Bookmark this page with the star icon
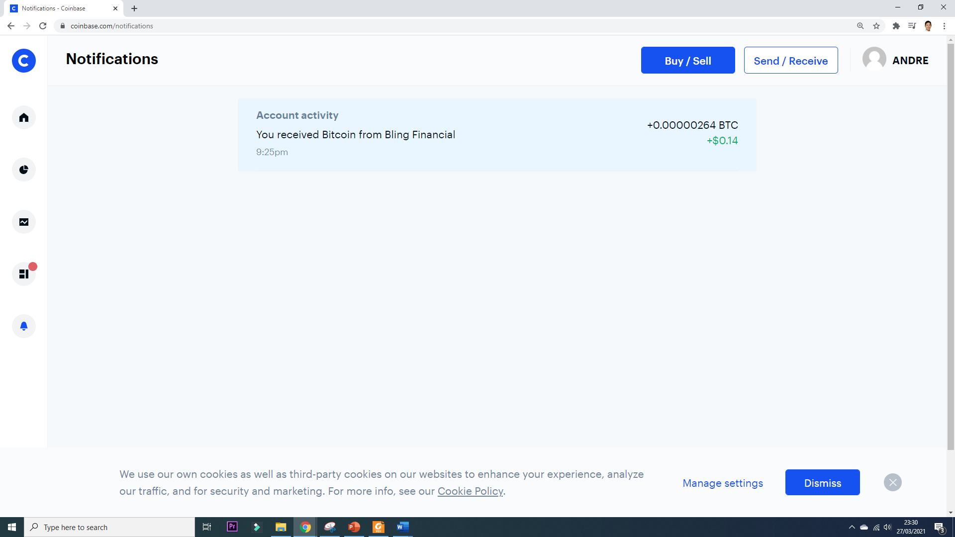 coord(876,26)
